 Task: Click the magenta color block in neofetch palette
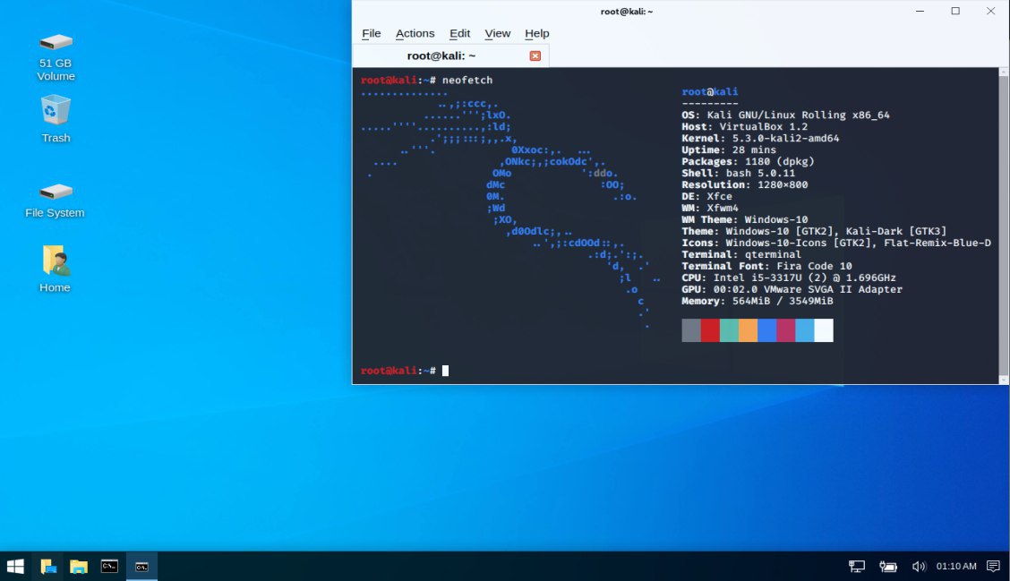pos(786,330)
